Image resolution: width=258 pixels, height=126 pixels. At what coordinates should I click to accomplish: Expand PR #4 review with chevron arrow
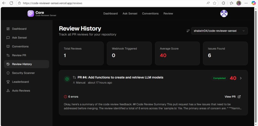(x=241, y=78)
